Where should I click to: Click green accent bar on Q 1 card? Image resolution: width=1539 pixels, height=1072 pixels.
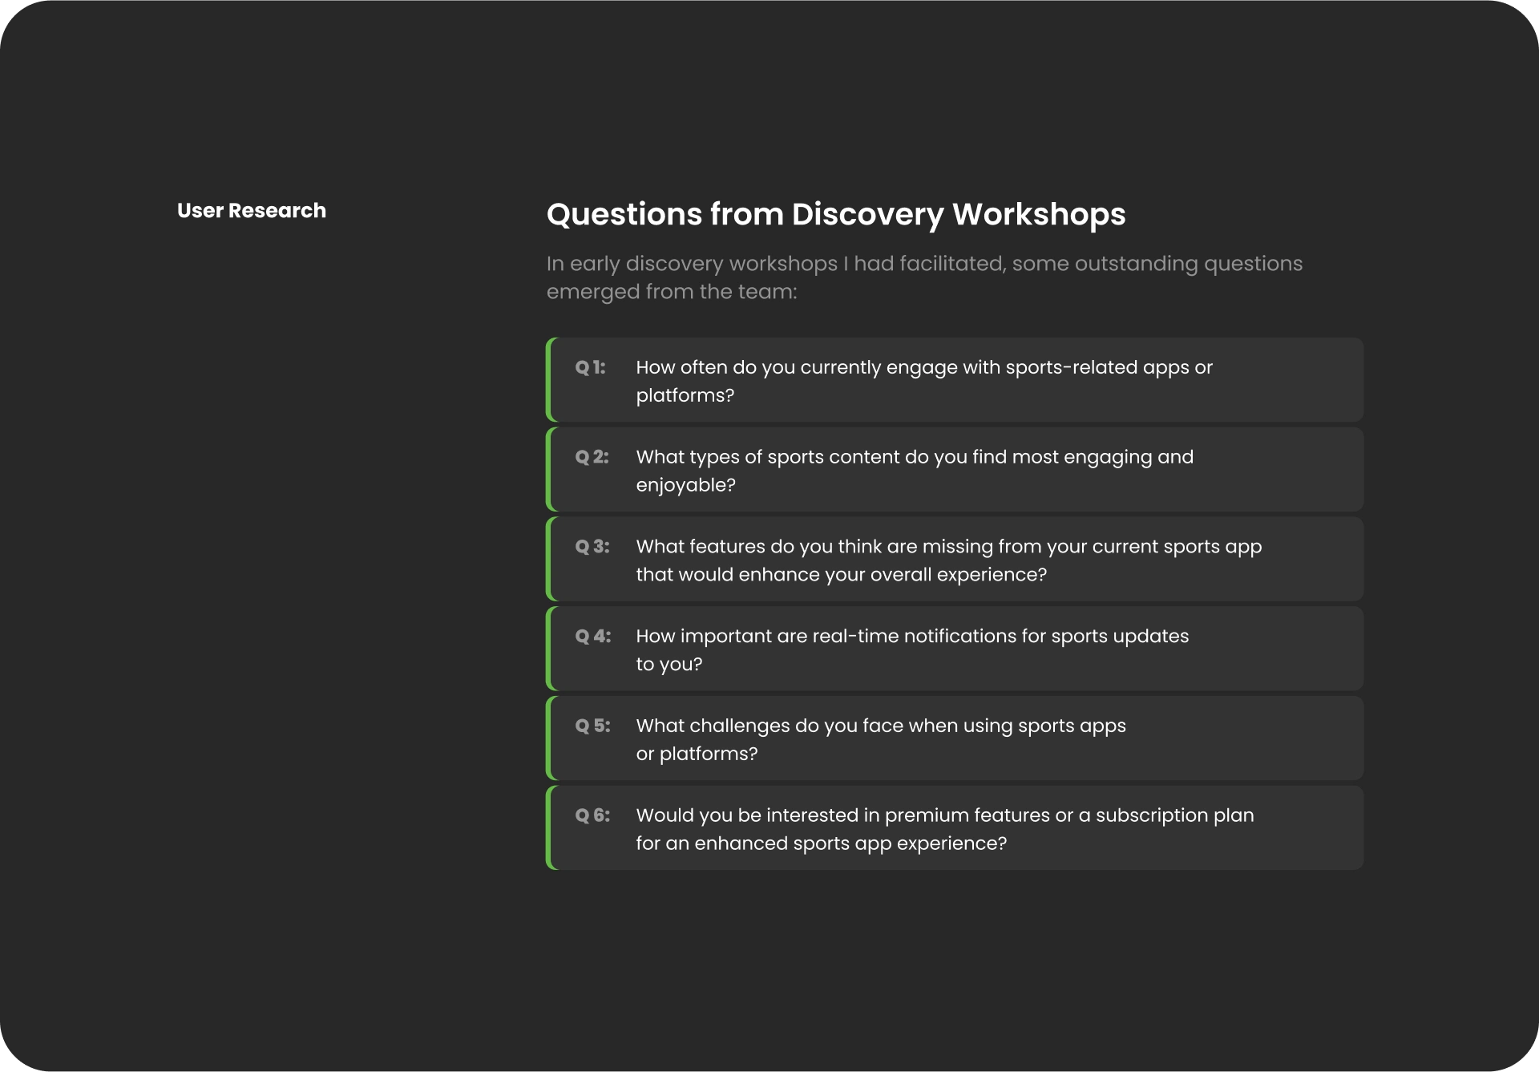point(549,380)
